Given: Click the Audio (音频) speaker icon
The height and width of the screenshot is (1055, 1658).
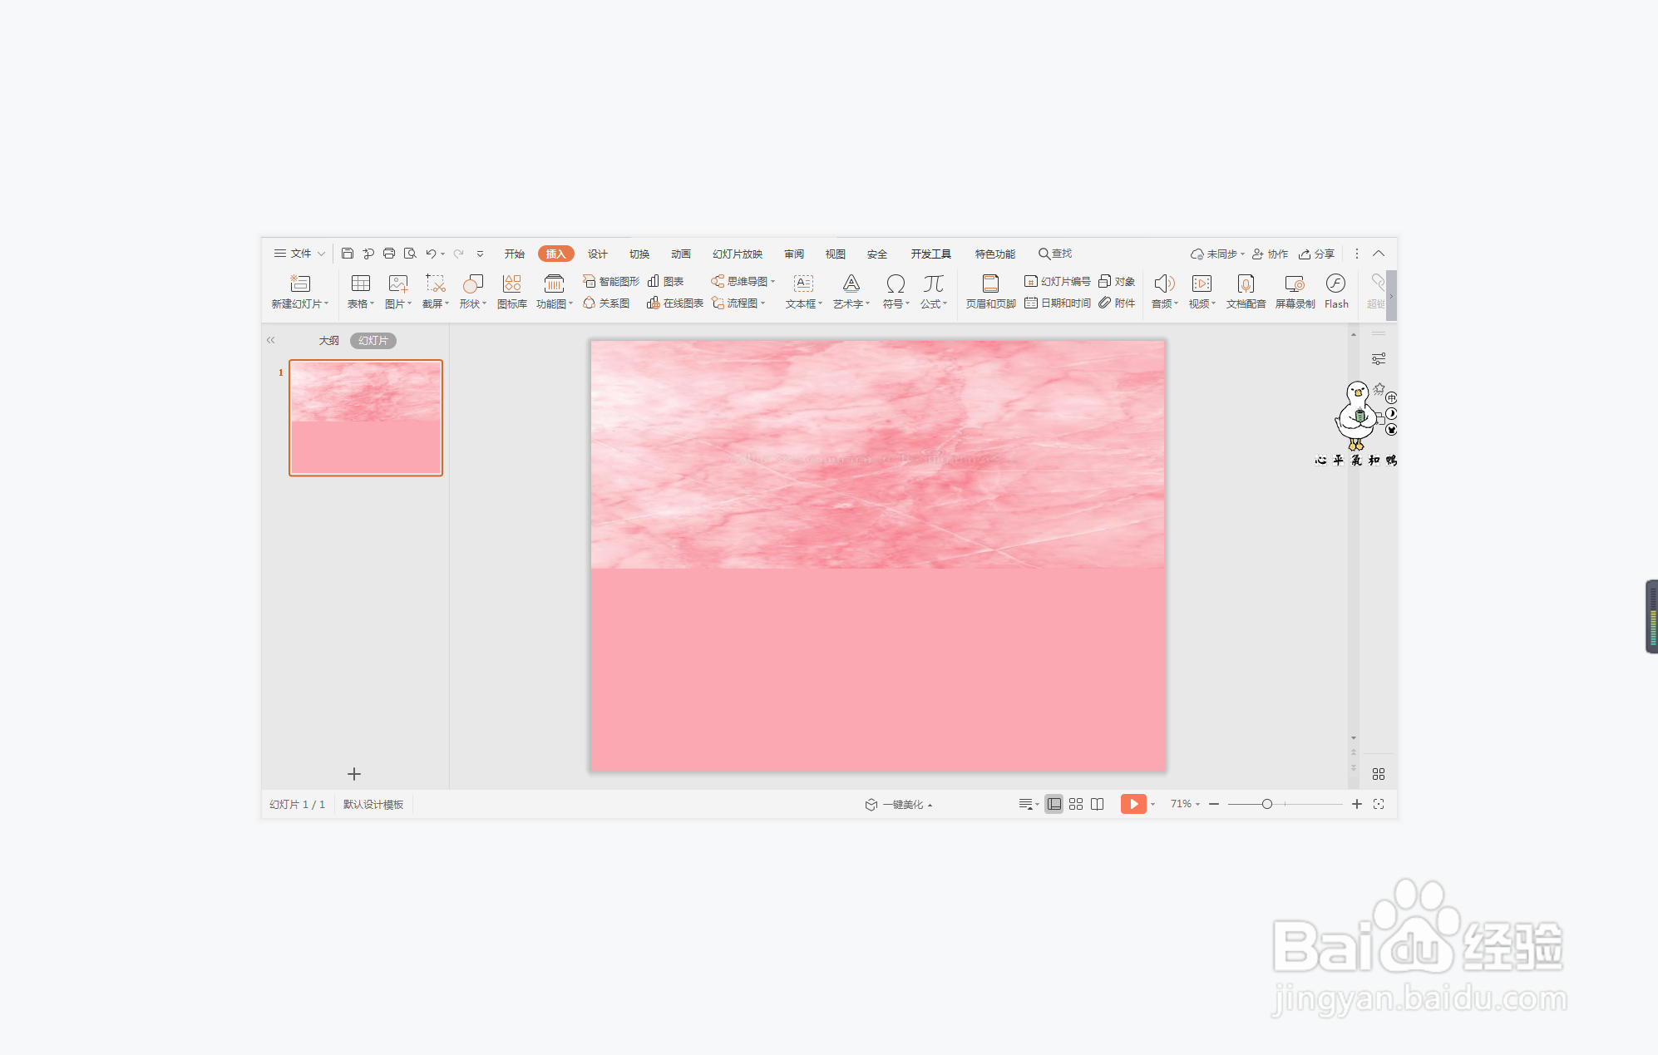Looking at the screenshot, I should pyautogui.click(x=1164, y=283).
